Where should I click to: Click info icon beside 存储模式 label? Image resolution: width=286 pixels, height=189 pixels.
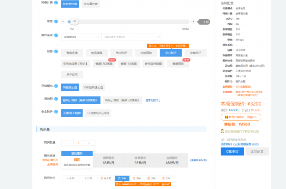click(x=56, y=86)
